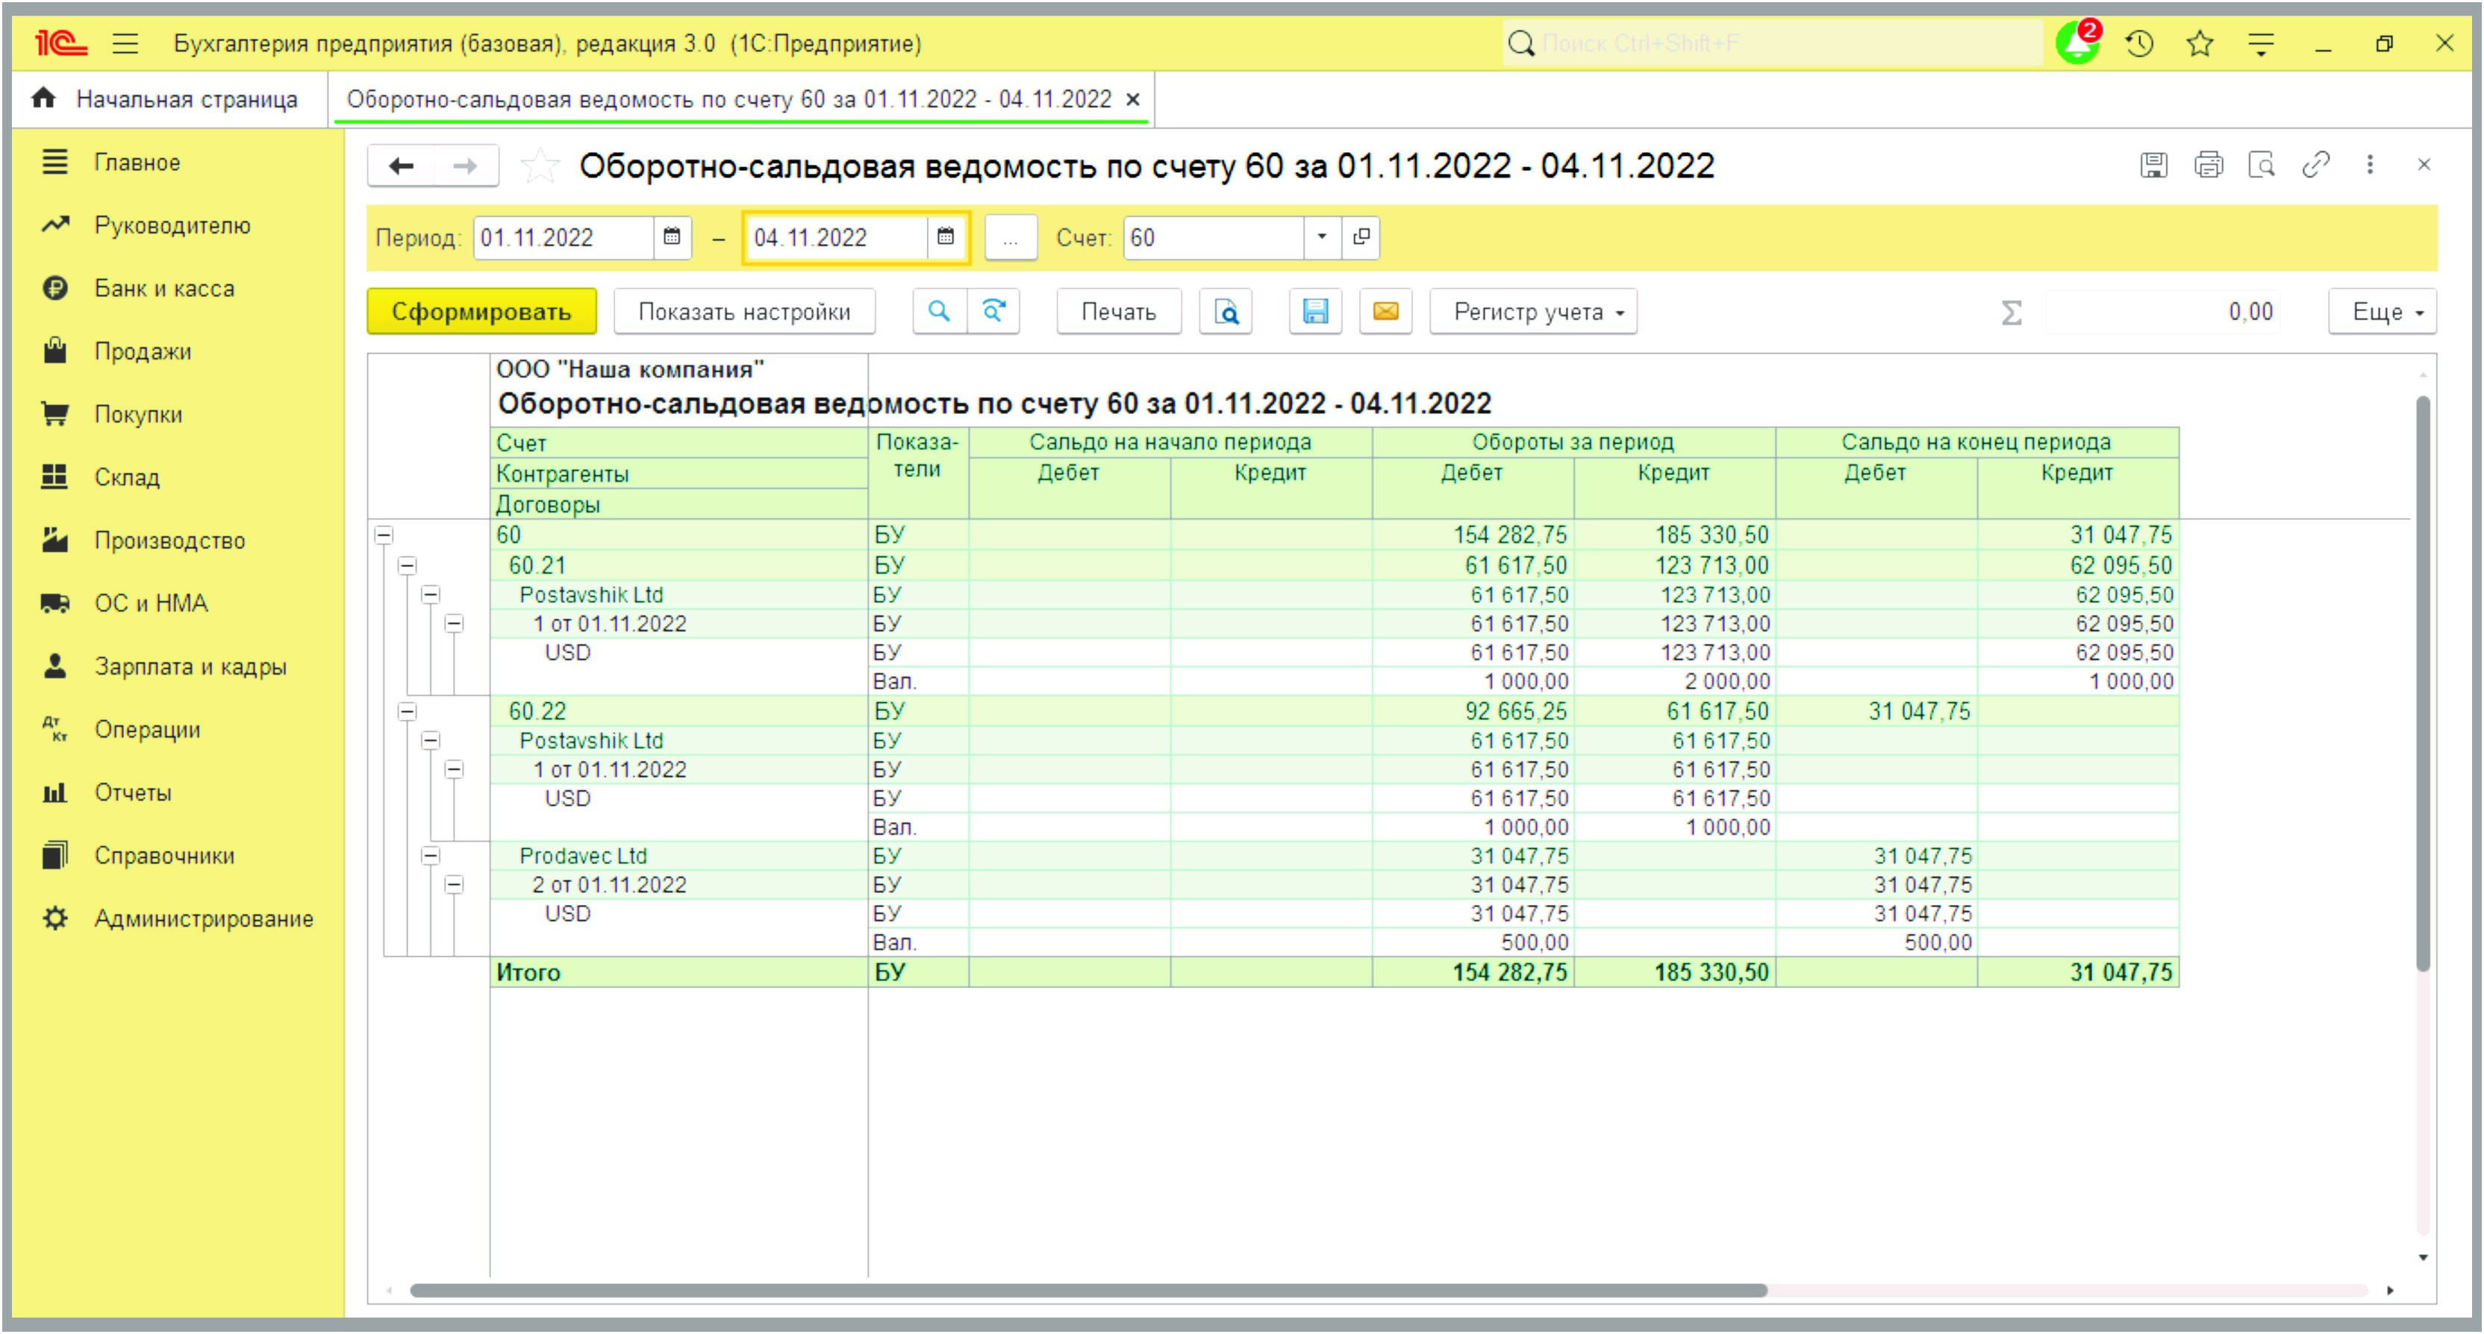Open the Счет dropdown arrow
This screenshot has height=1334, width=2484.
[1322, 237]
